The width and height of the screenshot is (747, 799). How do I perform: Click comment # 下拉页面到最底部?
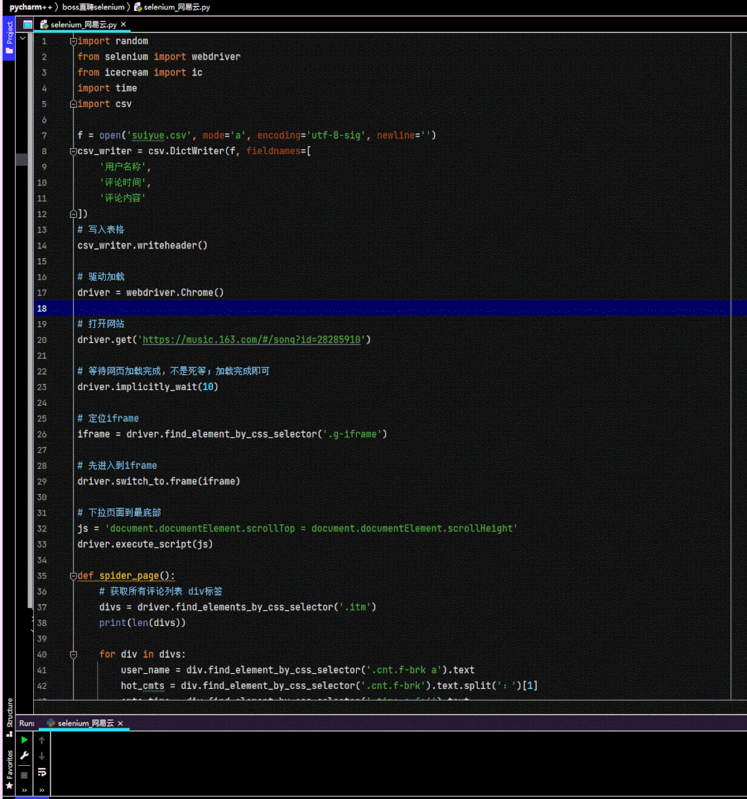119,513
